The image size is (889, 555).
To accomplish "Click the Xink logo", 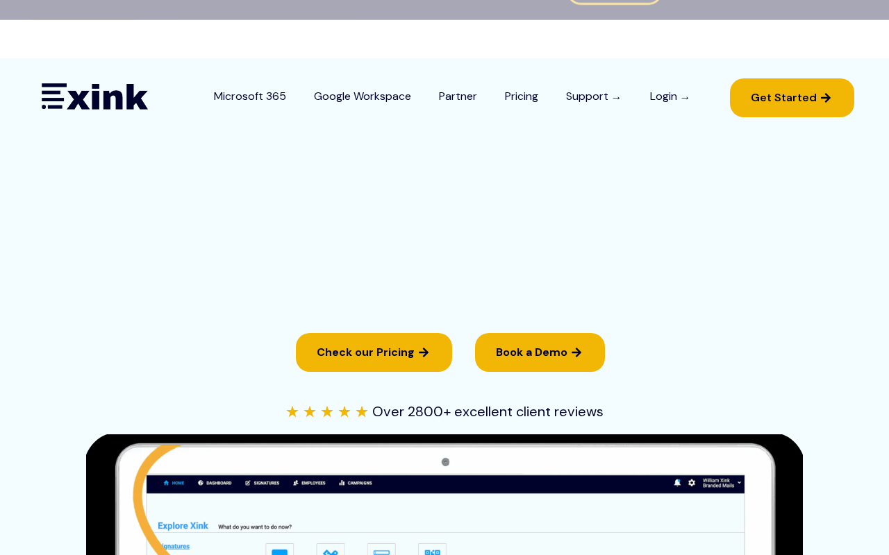I will [94, 96].
